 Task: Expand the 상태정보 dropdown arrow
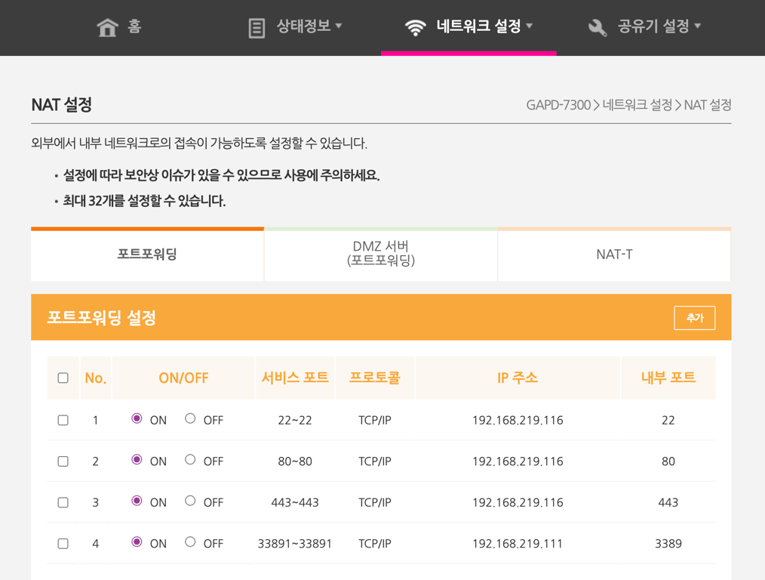point(339,26)
